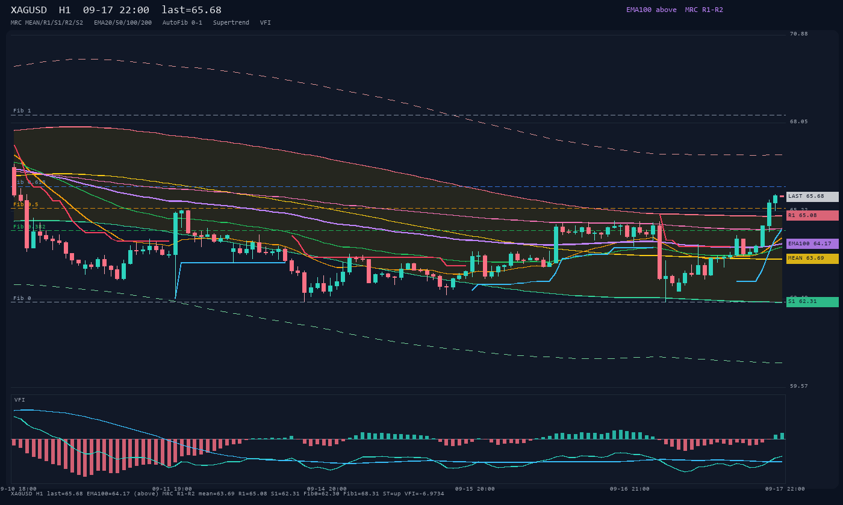
Task: Click the XAGUSD symbol title
Action: [29, 10]
